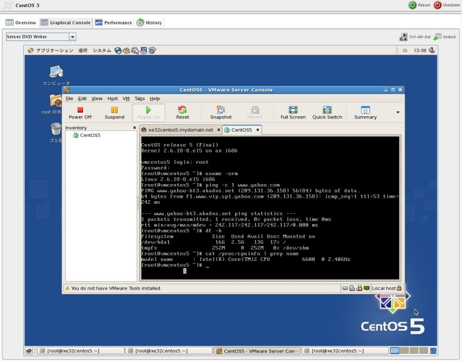Click the greyed Power On button
The height and width of the screenshot is (361, 462).
[149, 113]
